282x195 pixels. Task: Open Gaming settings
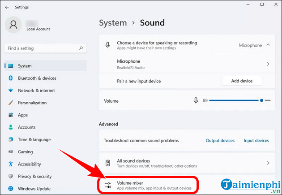click(46, 152)
